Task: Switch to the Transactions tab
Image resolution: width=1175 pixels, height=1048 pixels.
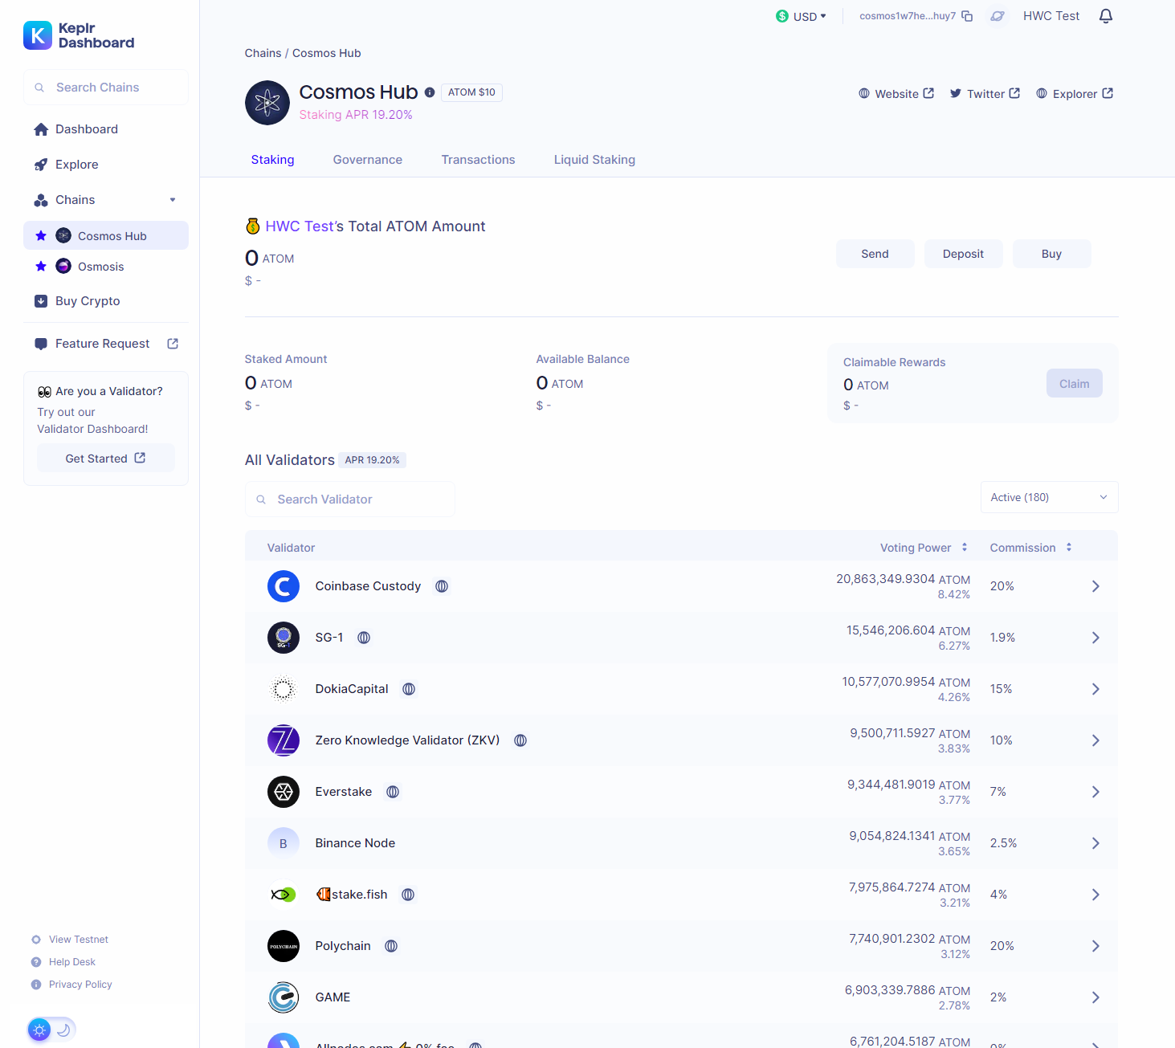Action: click(x=478, y=160)
